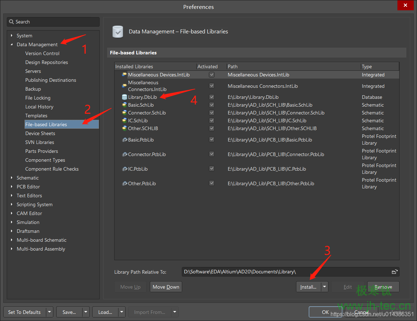Uncheck Activated for Library.DbLib
417x321 pixels.
pos(212,97)
